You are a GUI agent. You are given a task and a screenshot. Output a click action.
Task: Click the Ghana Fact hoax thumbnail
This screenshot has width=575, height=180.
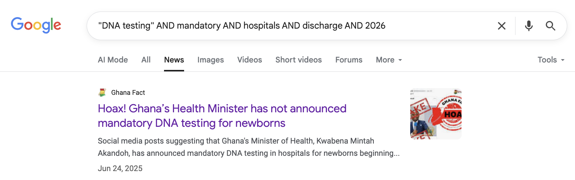pyautogui.click(x=436, y=114)
